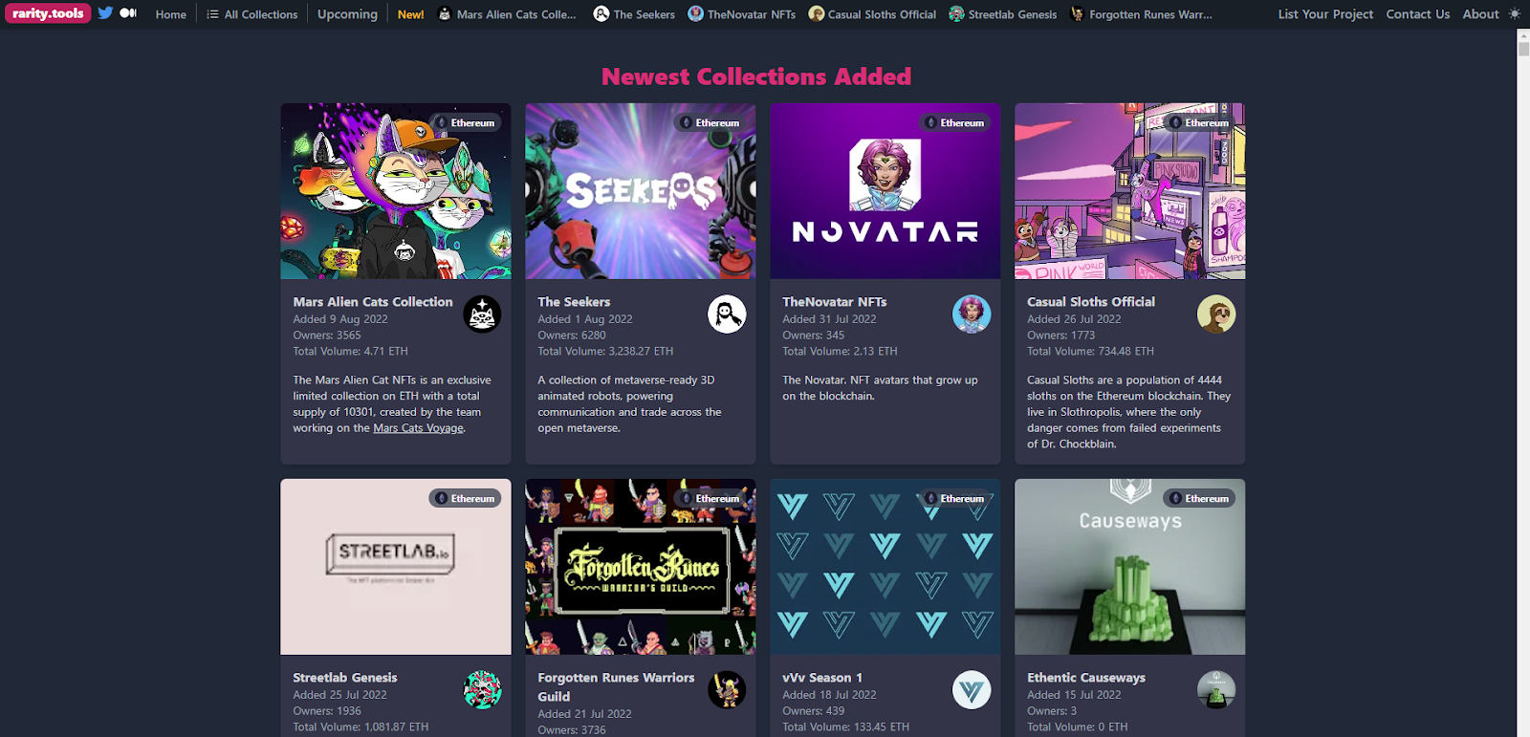Click Casual Sloths Official navbar link
This screenshot has height=737, width=1530.
click(x=872, y=14)
